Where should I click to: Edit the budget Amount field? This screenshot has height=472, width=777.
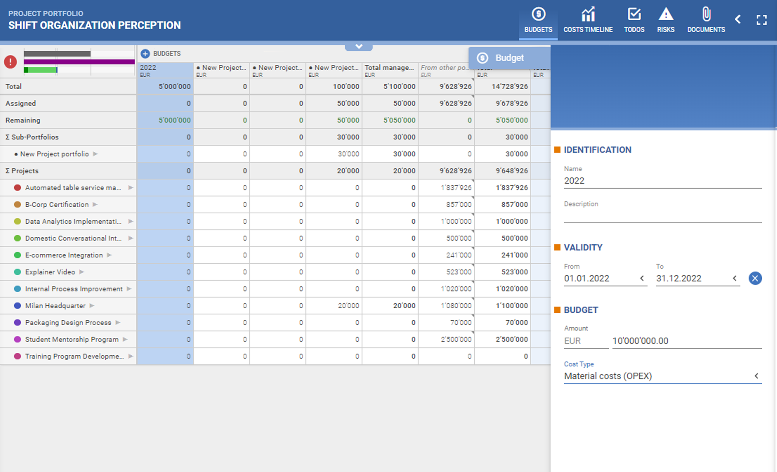point(687,341)
